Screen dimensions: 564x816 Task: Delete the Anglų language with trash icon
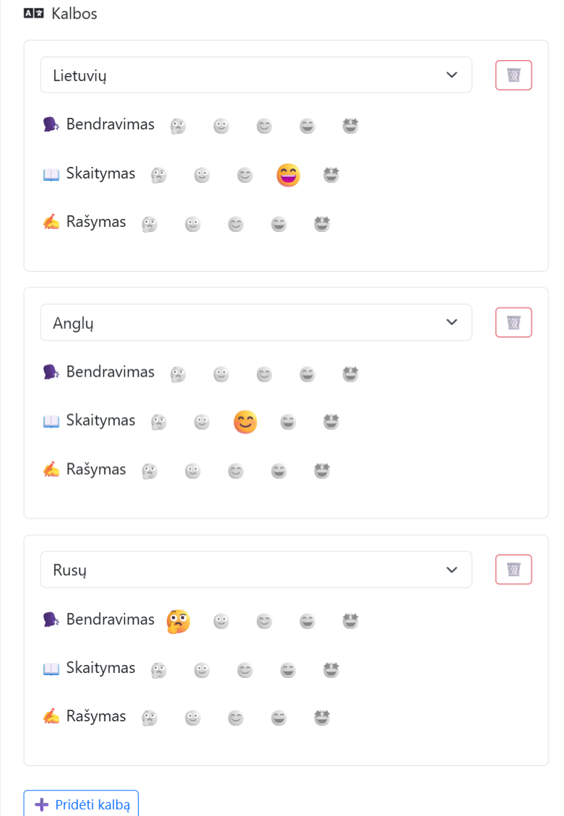pyautogui.click(x=513, y=322)
